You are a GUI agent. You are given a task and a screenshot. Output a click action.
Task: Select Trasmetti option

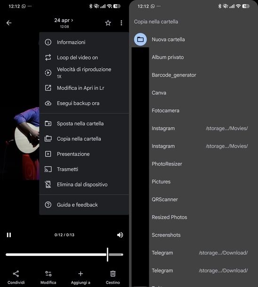84,169
